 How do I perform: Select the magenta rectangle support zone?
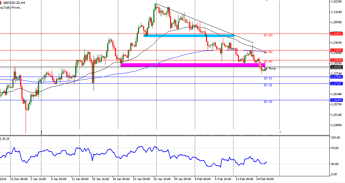(x=192, y=65)
